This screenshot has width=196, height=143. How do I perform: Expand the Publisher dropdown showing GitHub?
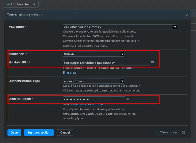tap(94, 54)
